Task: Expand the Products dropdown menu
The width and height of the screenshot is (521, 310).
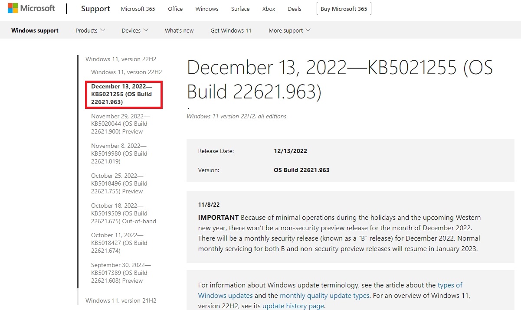Action: pos(90,30)
